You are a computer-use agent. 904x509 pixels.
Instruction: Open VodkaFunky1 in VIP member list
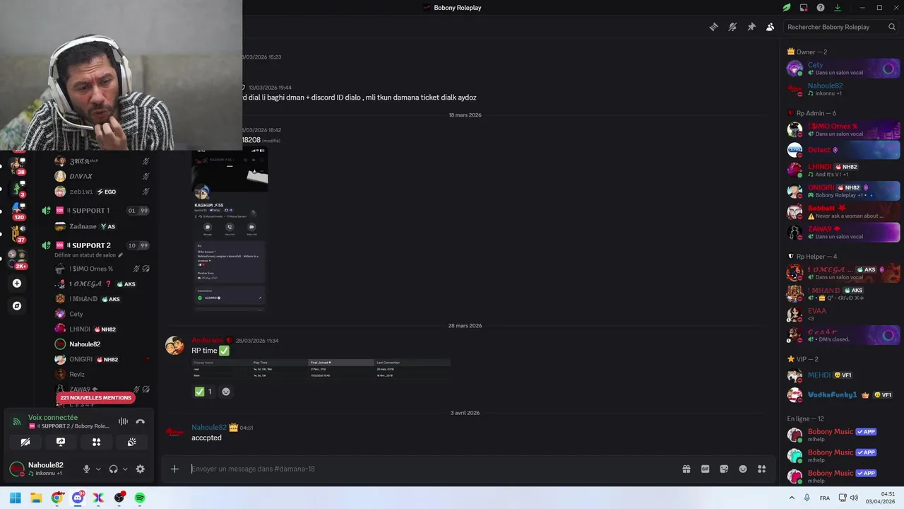tap(843, 395)
